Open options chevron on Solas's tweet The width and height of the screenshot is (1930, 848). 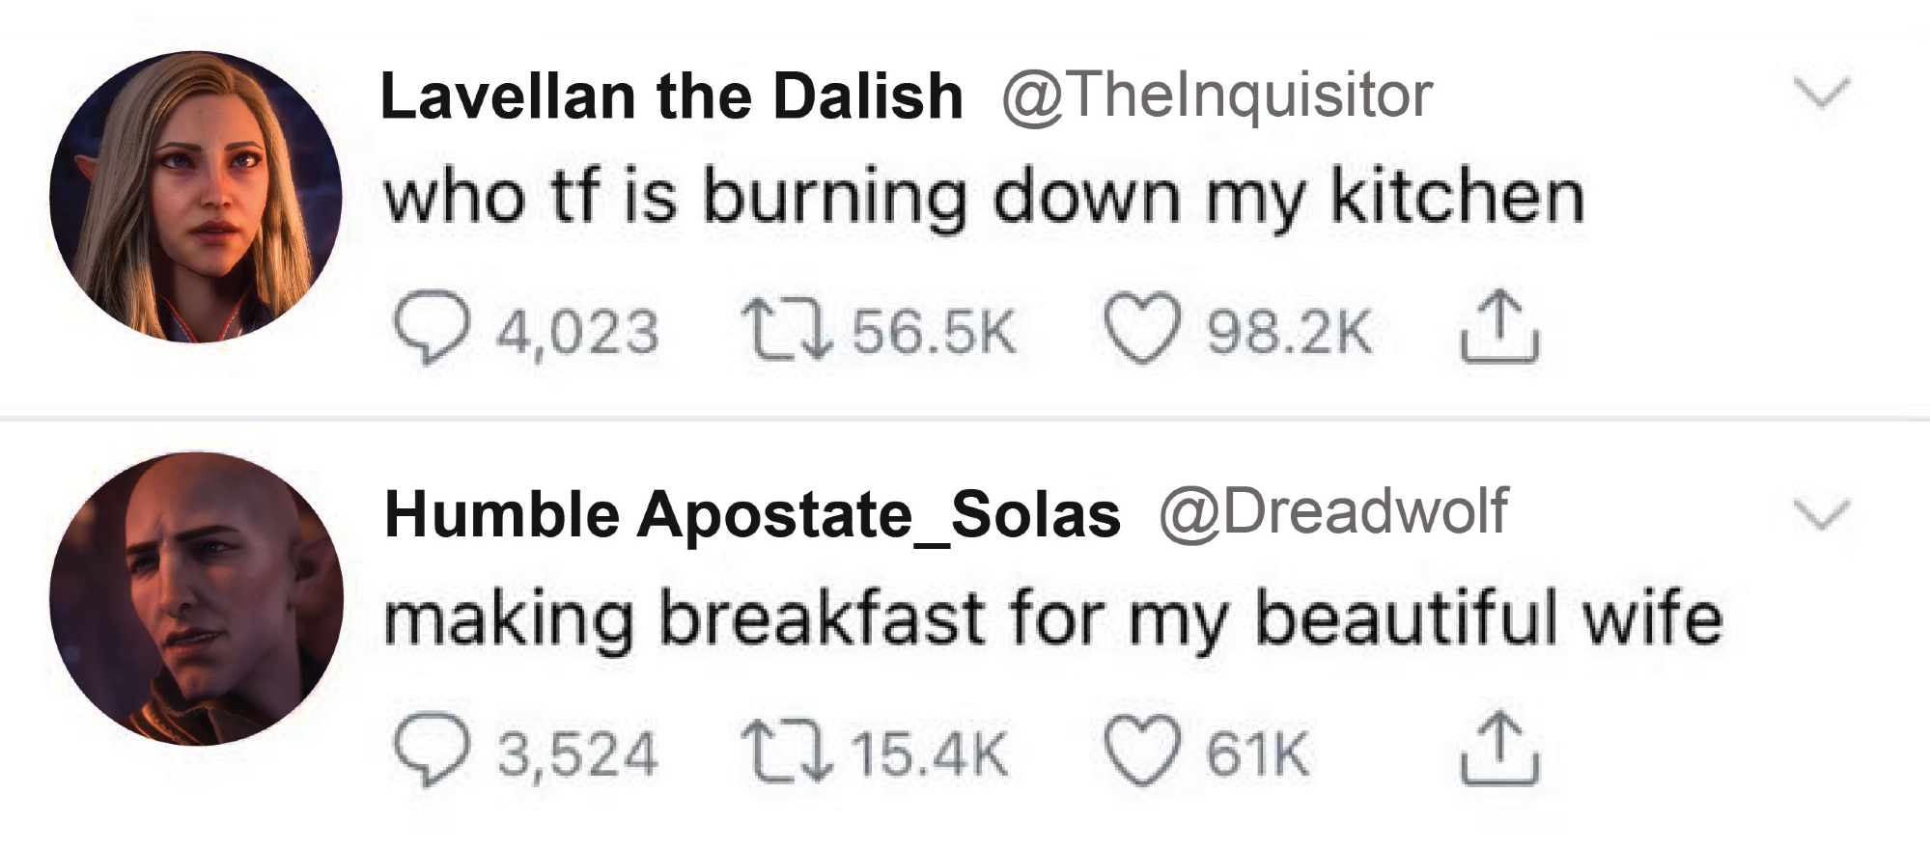[x=1821, y=513]
